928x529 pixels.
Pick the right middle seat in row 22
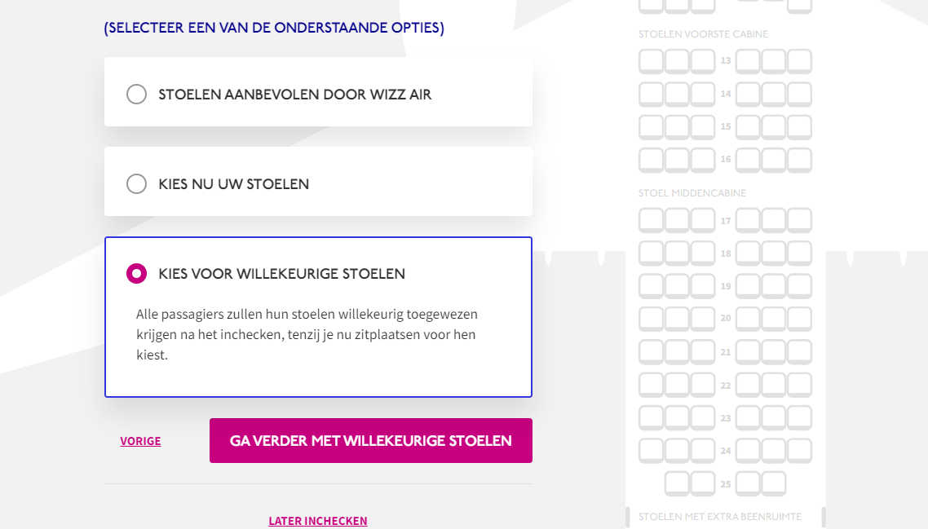tap(774, 385)
